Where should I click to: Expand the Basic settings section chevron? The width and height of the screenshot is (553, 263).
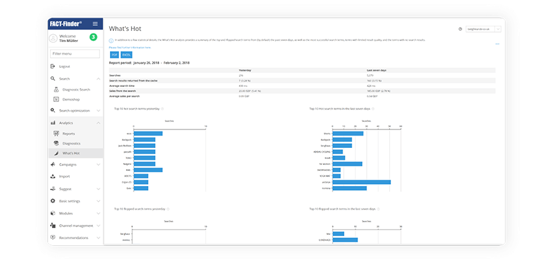[98, 201]
